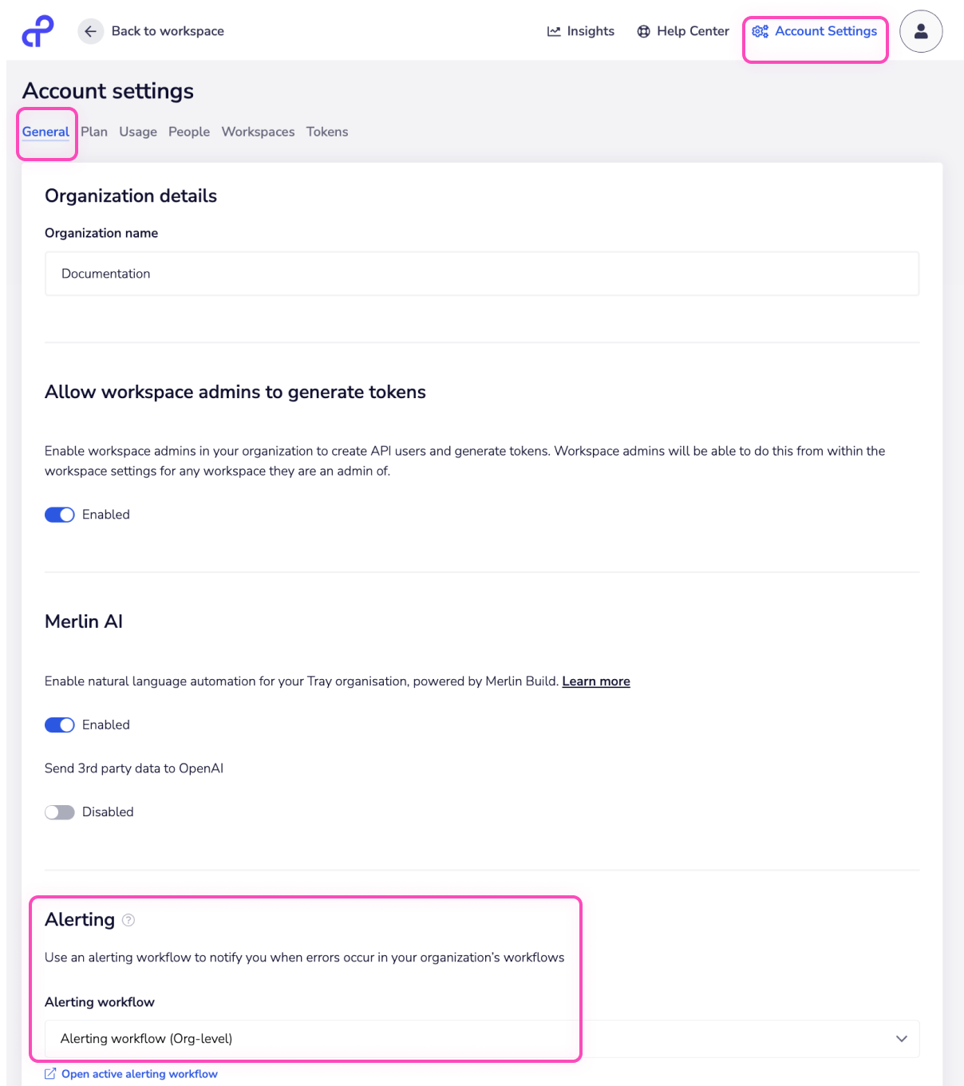The width and height of the screenshot is (964, 1086).
Task: Go to the Tokens tab
Action: click(x=327, y=132)
